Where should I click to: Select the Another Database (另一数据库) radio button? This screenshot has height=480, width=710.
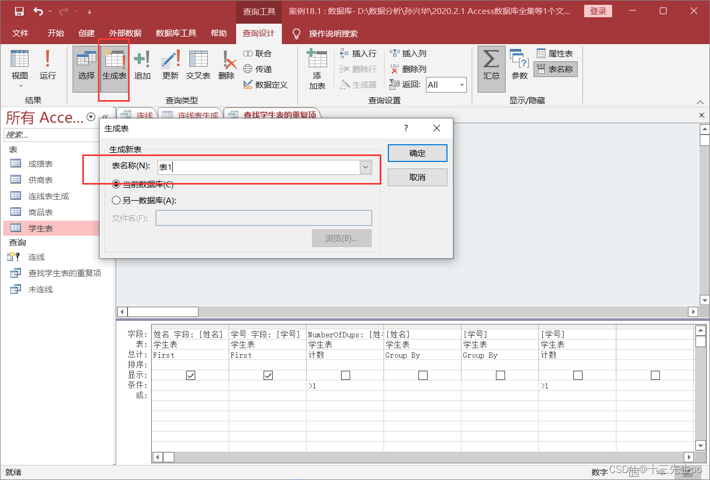(116, 200)
